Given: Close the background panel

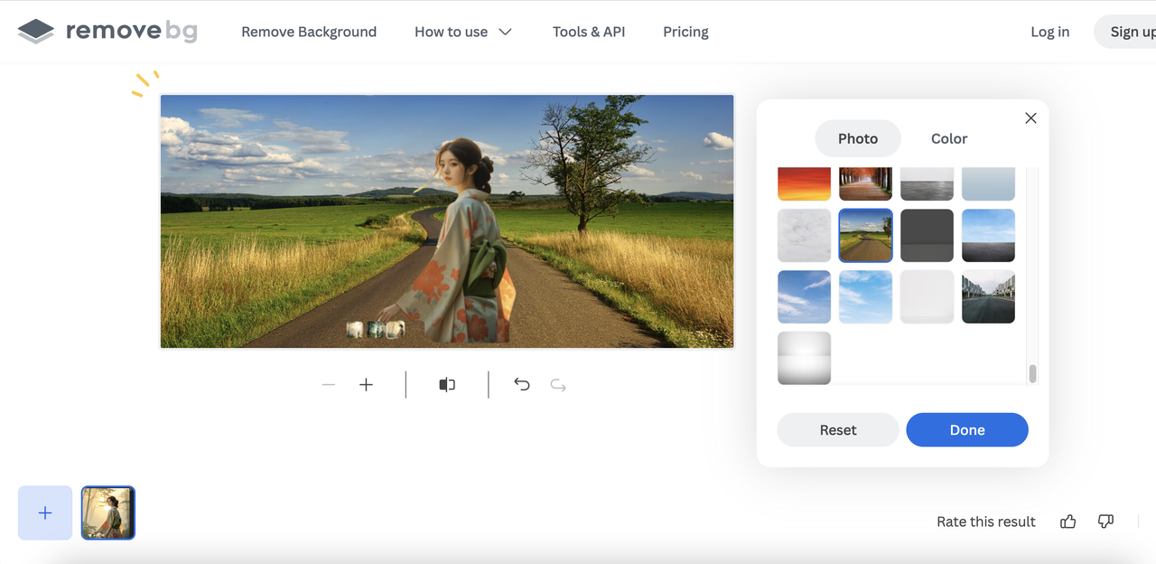Looking at the screenshot, I should coord(1030,118).
